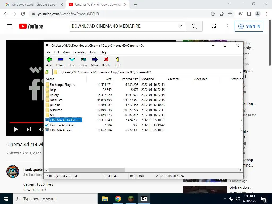Sort by Accessed column header

point(206,79)
